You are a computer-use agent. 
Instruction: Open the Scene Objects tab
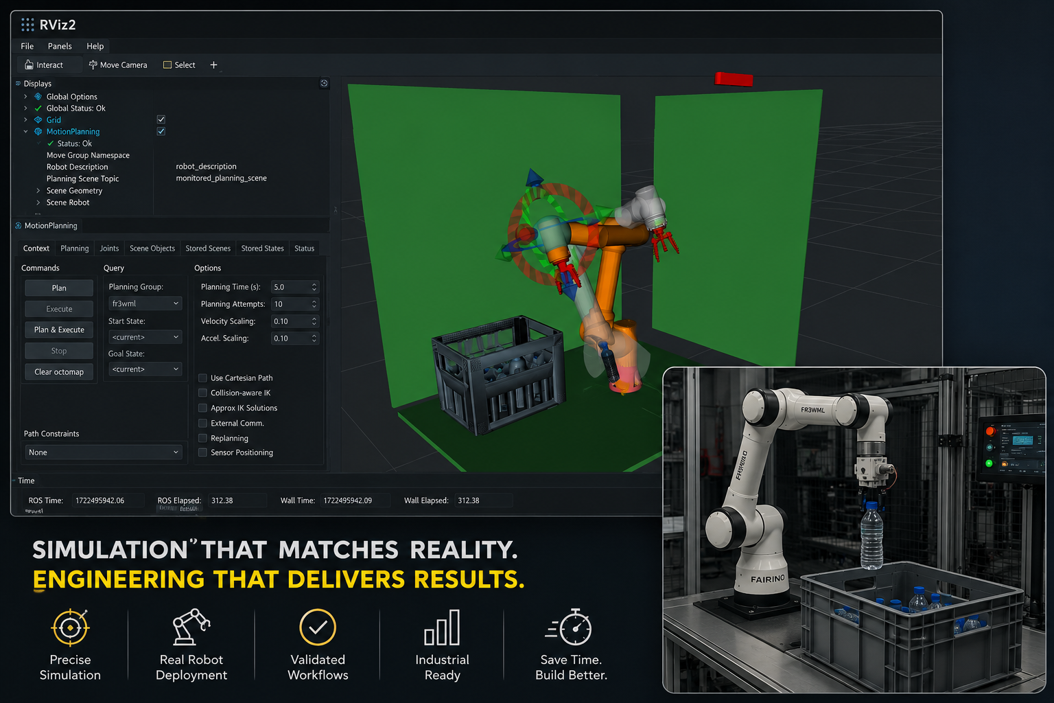pos(152,249)
